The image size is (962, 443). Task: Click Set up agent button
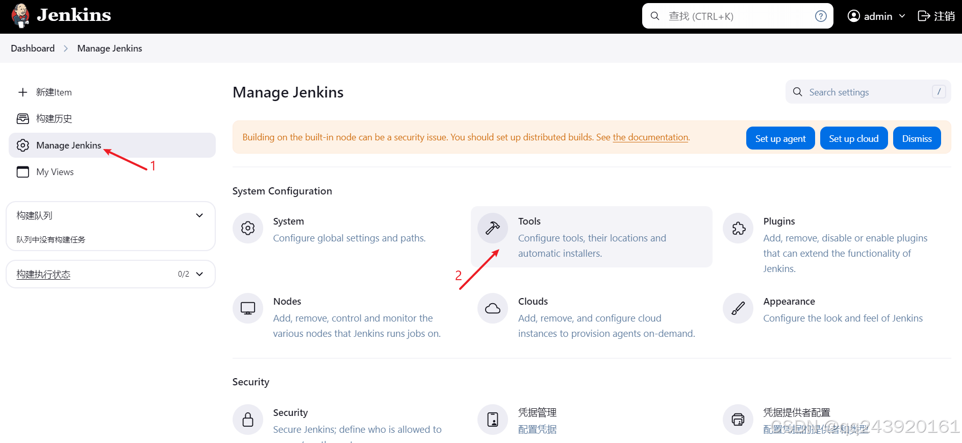[780, 138]
